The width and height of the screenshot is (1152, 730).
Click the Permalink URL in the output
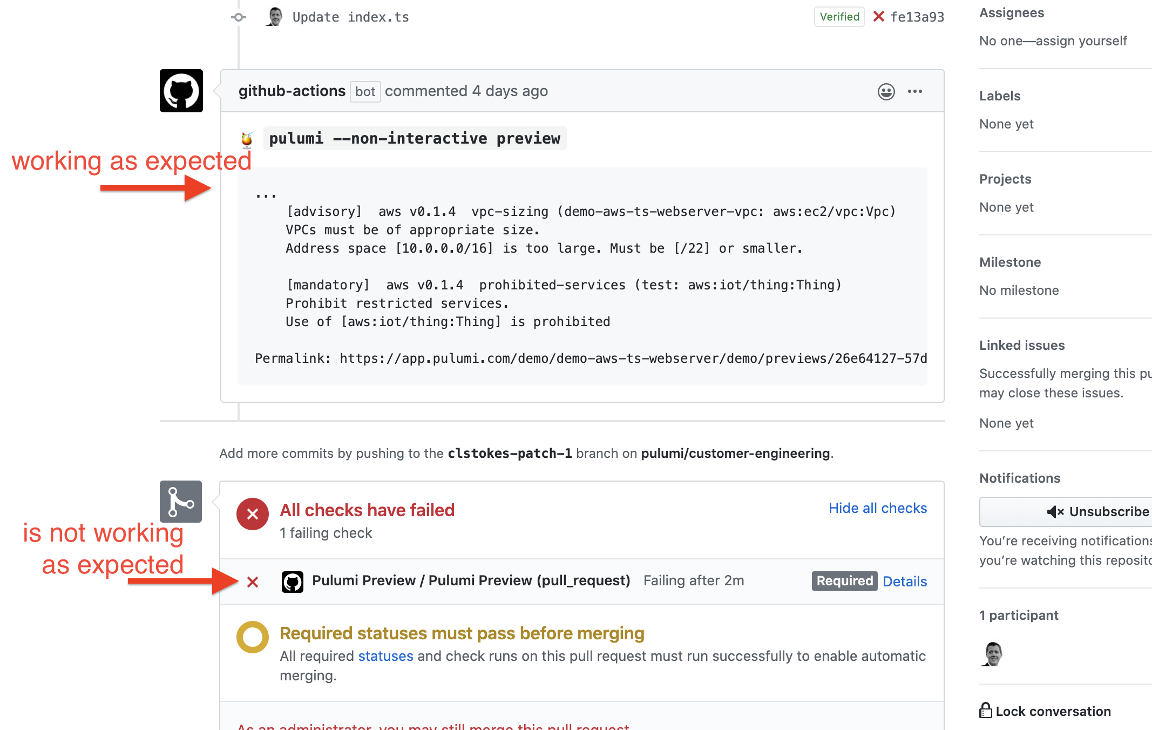pyautogui.click(x=633, y=359)
